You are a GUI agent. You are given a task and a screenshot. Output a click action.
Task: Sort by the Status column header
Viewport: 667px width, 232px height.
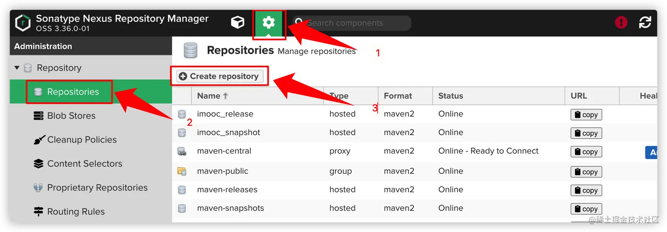[x=498, y=96]
